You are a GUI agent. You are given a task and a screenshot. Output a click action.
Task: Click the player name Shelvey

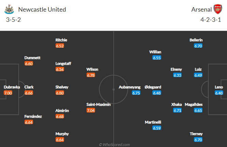62,87
